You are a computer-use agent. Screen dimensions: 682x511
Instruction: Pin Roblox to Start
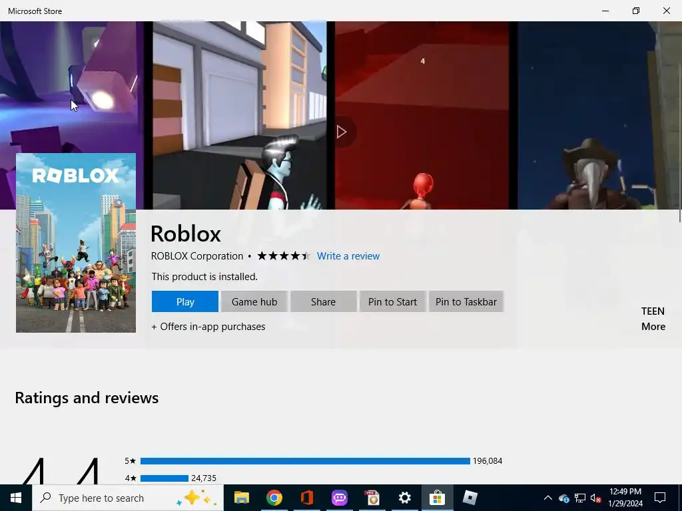(x=392, y=301)
